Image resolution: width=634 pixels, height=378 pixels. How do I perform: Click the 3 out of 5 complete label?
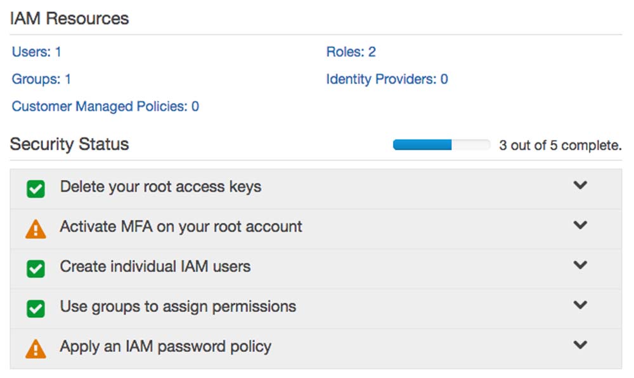coord(560,146)
